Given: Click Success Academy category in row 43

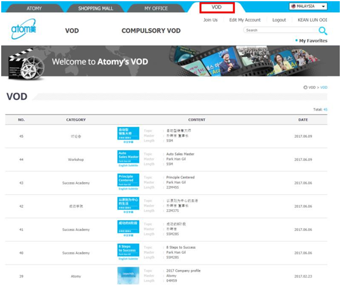Looking at the screenshot, I should [x=76, y=183].
